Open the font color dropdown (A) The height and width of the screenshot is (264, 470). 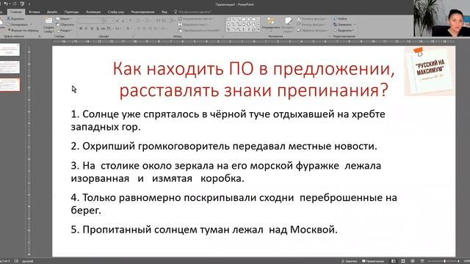pos(129,29)
